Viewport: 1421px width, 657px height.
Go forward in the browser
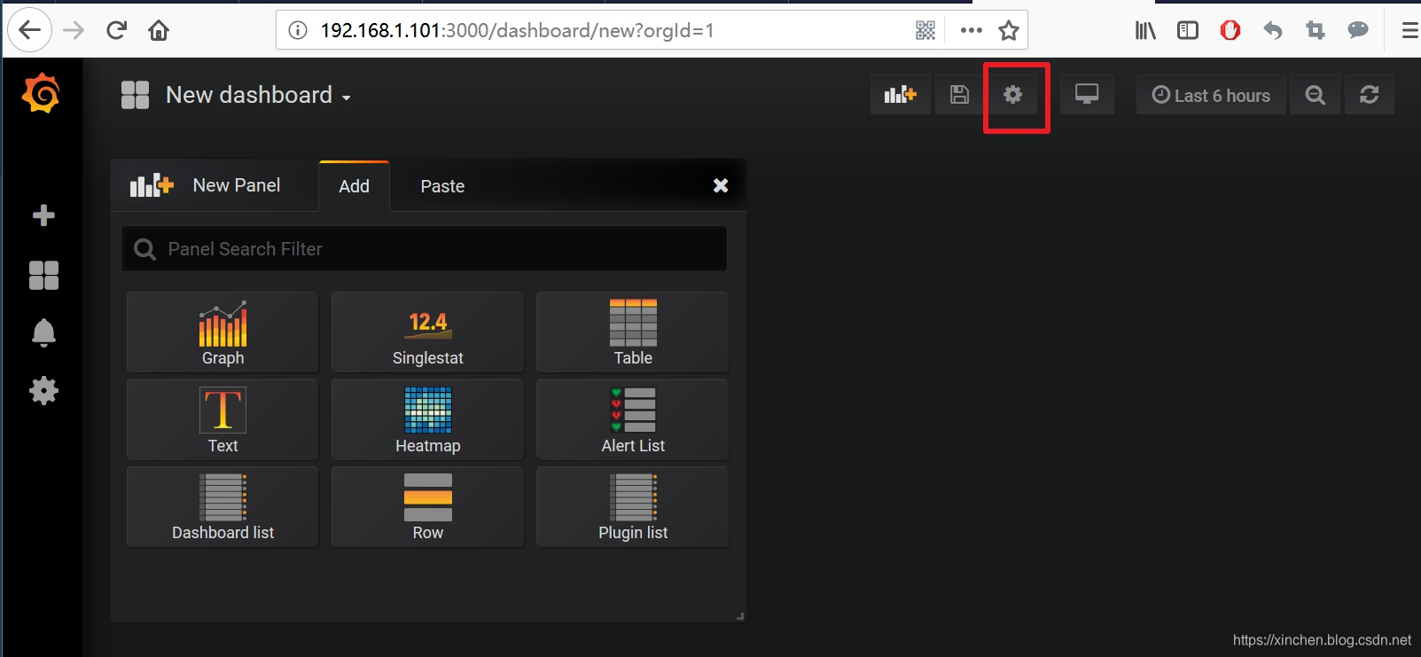pos(74,30)
